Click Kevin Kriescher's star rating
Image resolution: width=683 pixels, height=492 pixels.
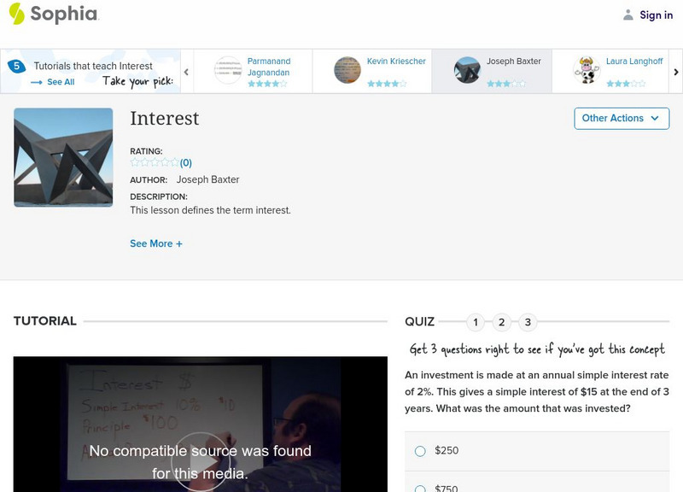pos(387,84)
